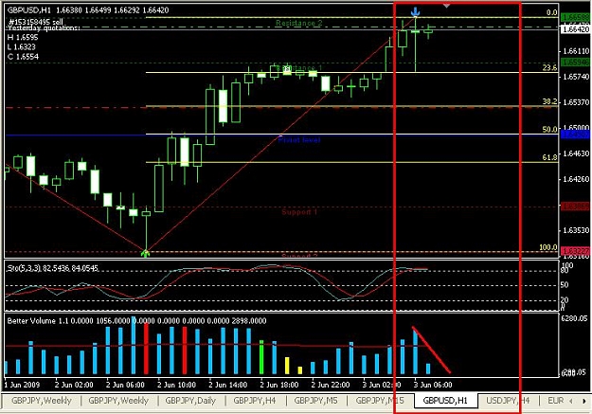This screenshot has height=414, width=592.
Task: Click the green bar in Better Volume
Action: 261,357
